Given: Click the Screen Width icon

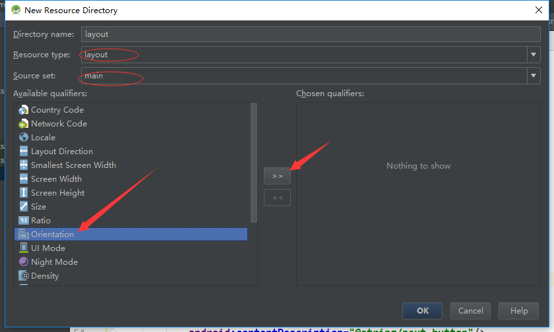Looking at the screenshot, I should (23, 179).
